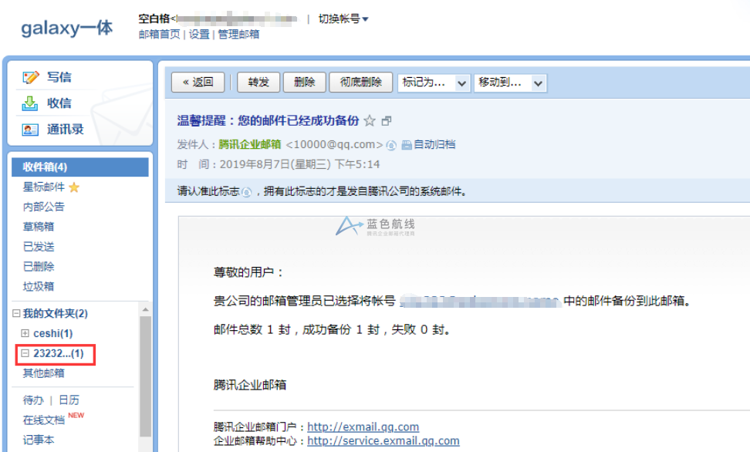This screenshot has height=452, width=750.
Task: Open the 日历 calendar link
Action: pos(69,400)
